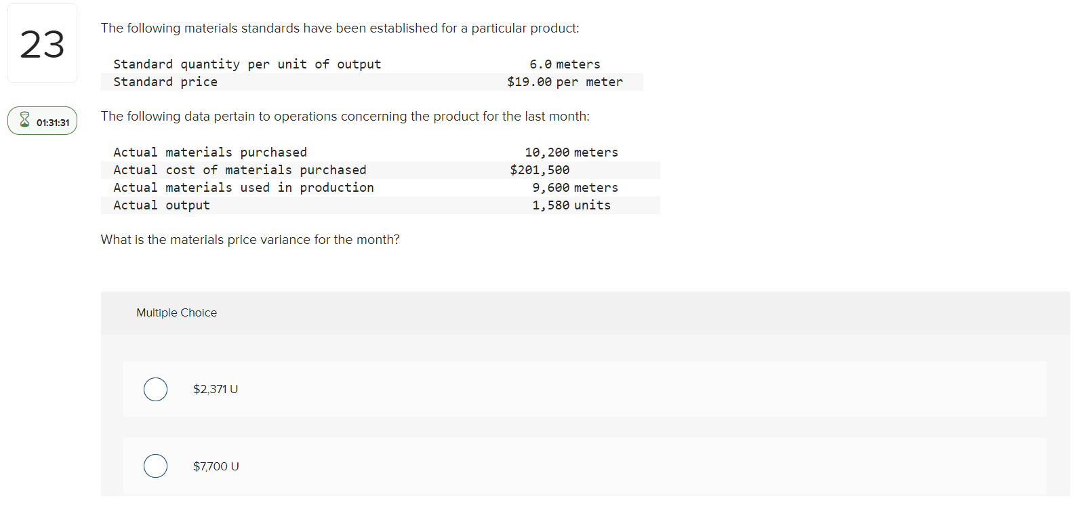Click the materials price variance question text
This screenshot has width=1073, height=509.
tap(250, 239)
